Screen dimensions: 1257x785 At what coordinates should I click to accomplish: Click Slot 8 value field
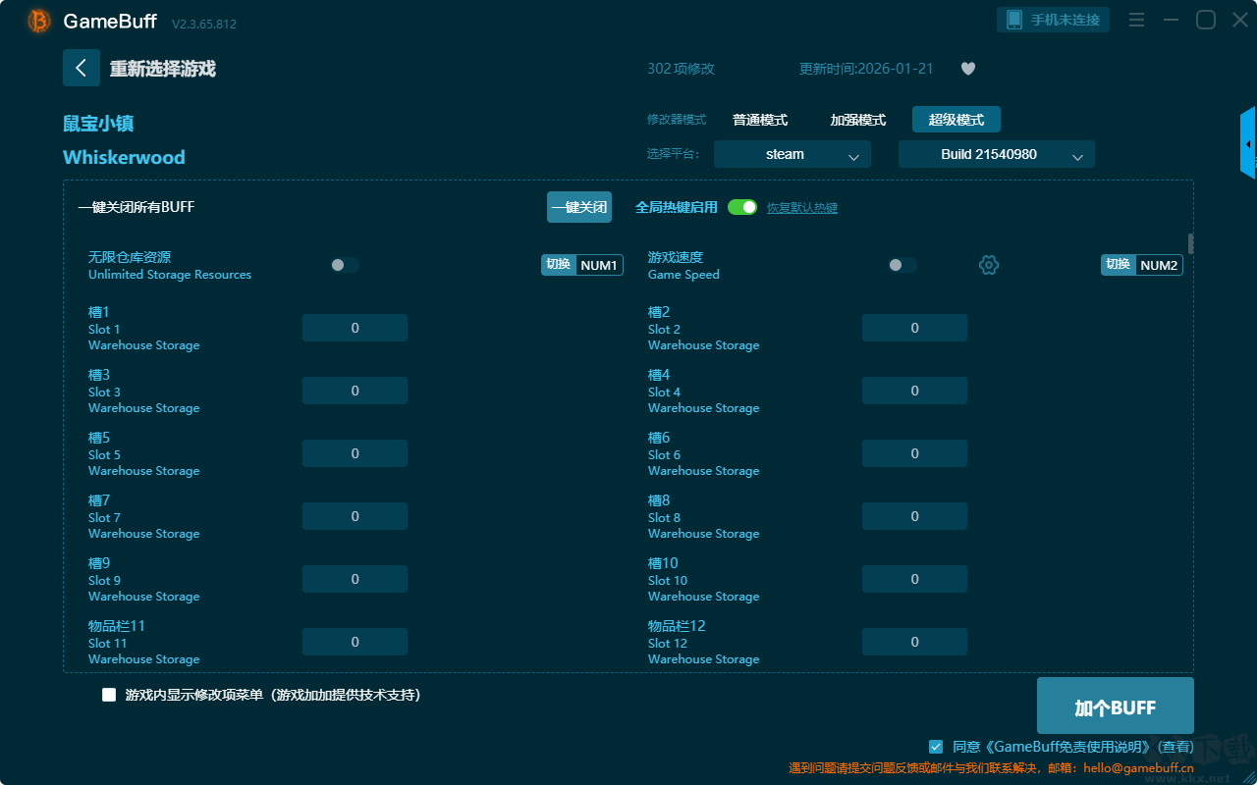[914, 516]
